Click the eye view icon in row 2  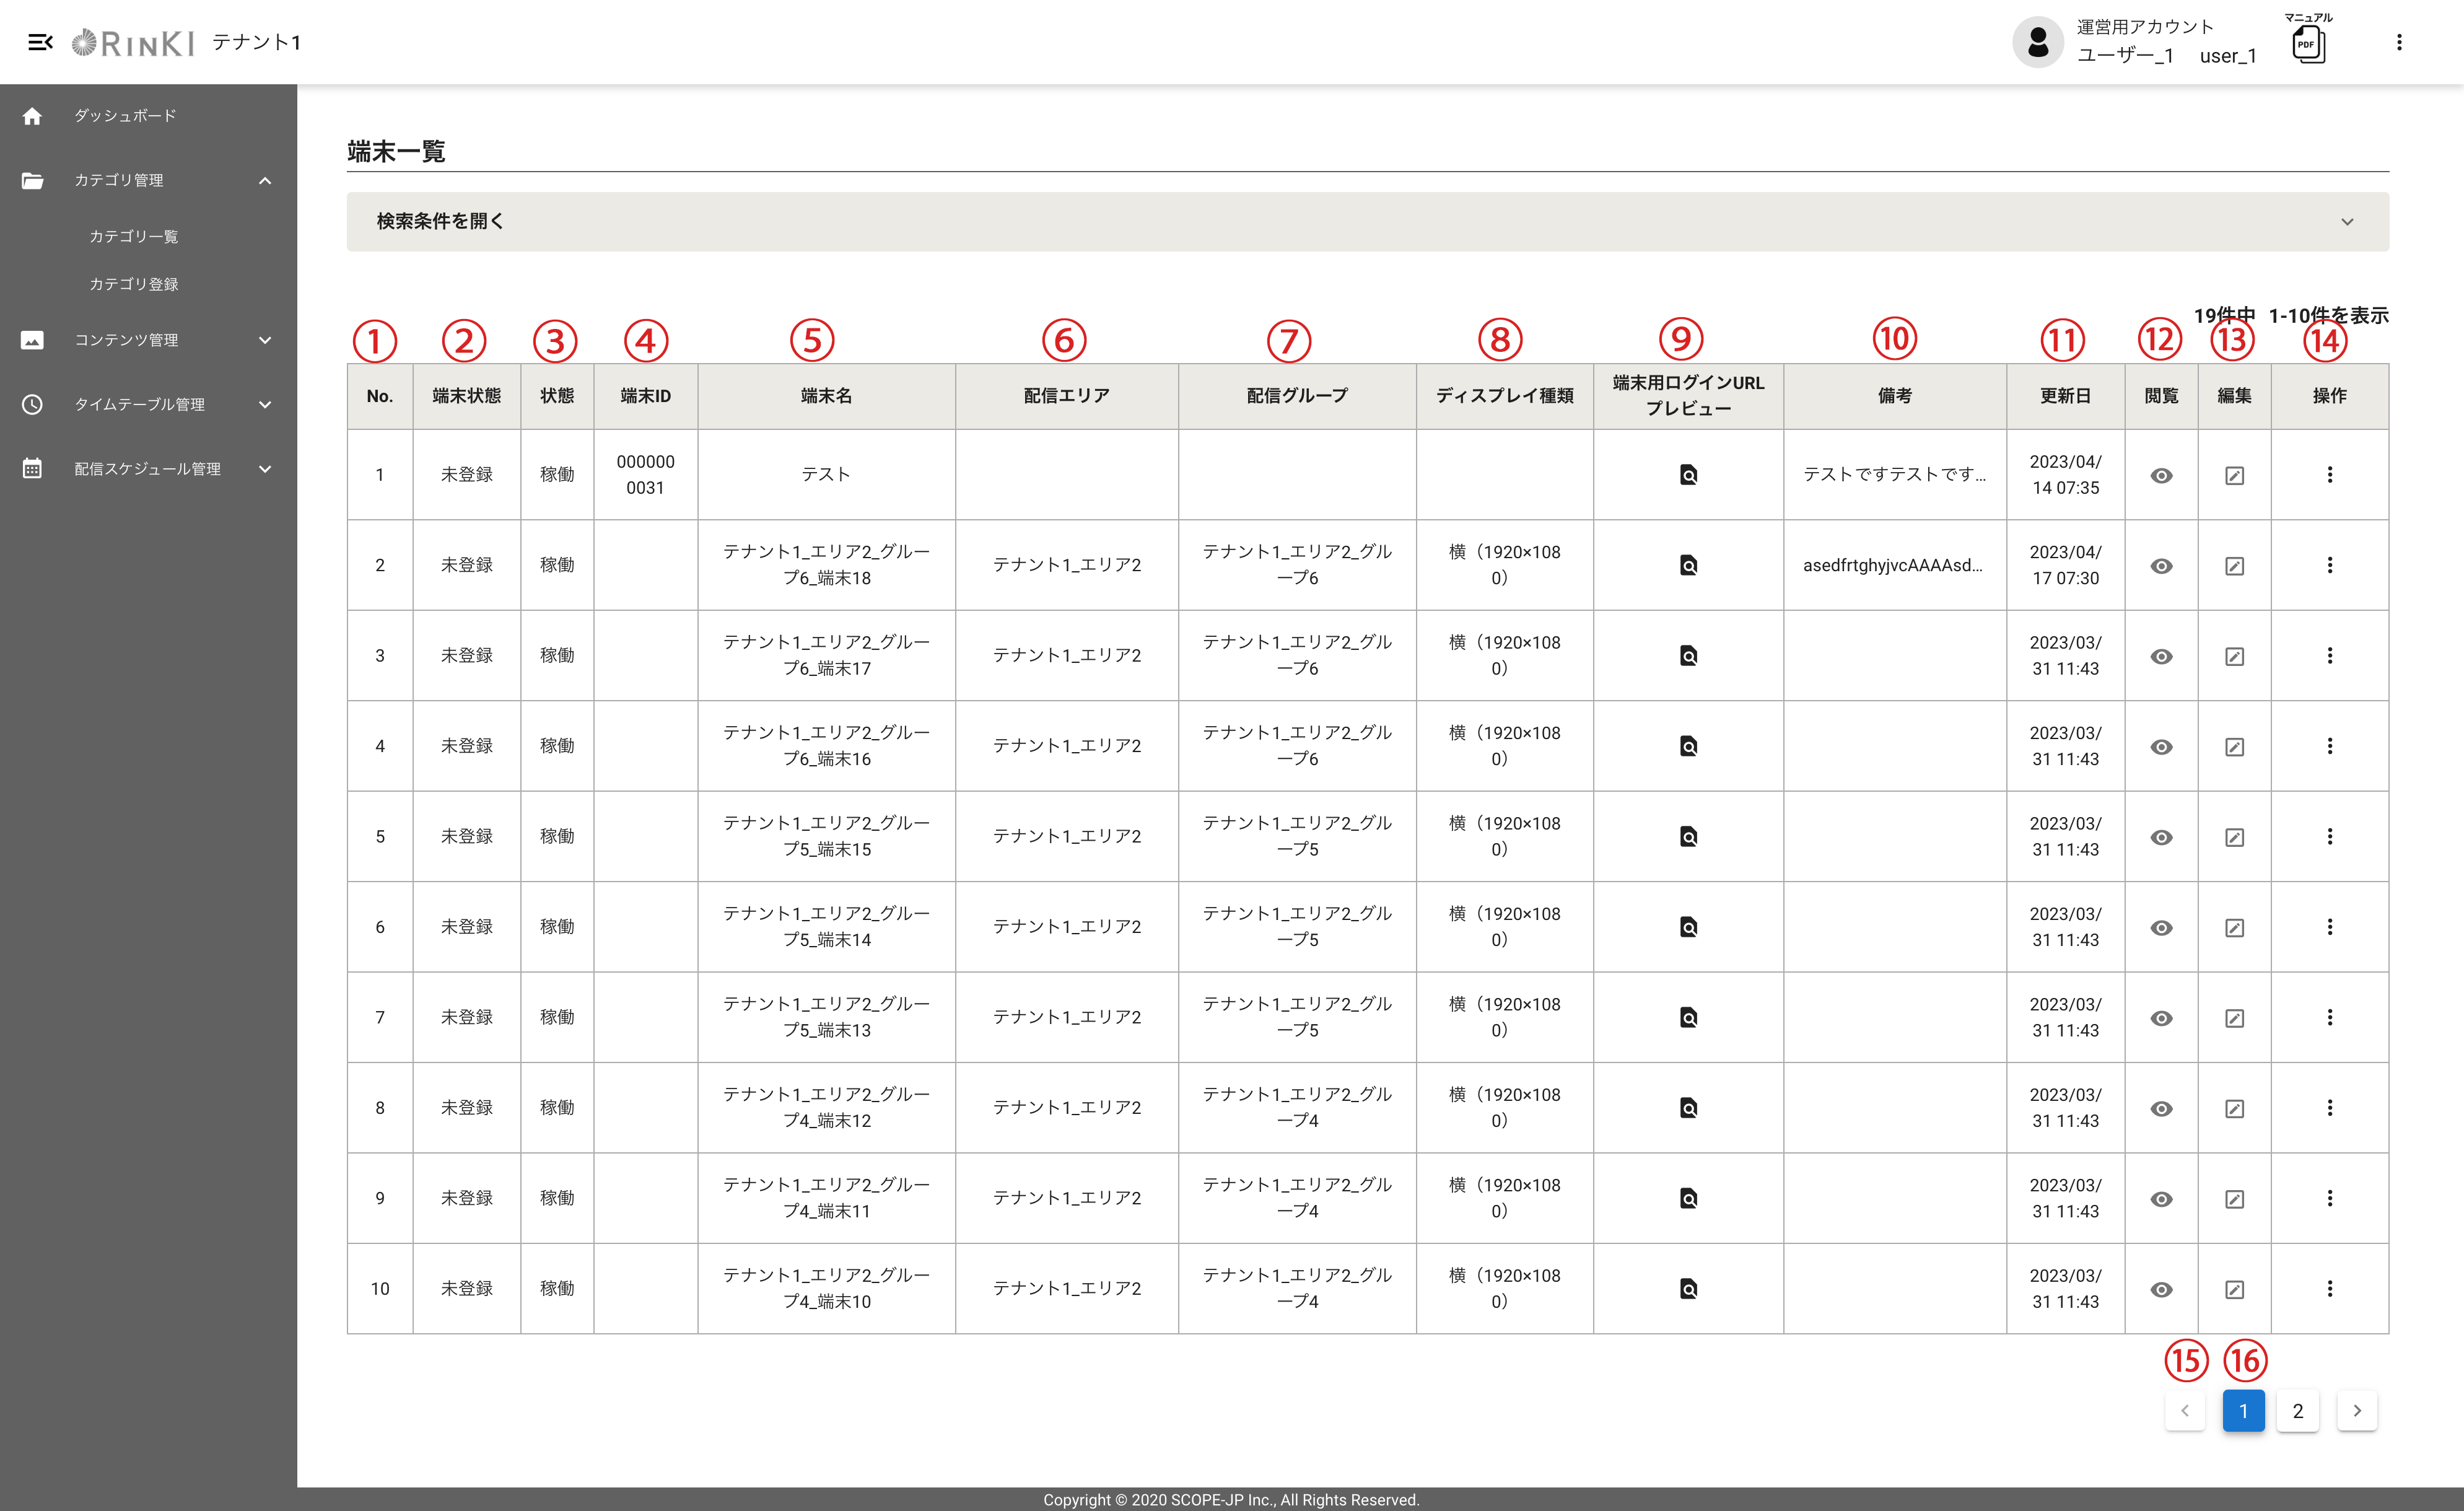coord(2161,566)
